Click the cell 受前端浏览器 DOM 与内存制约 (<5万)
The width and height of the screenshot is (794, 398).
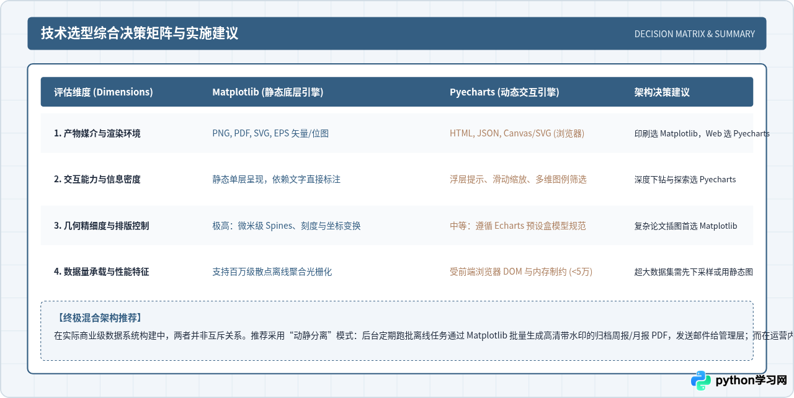521,272
